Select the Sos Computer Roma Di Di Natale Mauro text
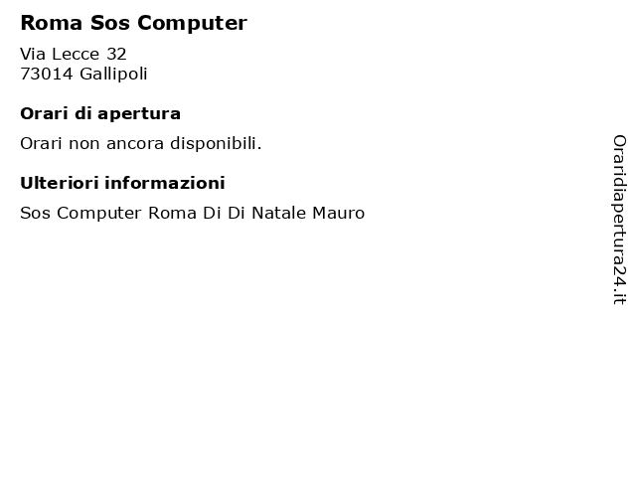 pos(192,213)
